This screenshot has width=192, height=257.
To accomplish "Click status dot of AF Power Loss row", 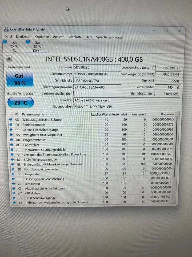I will pyautogui.click(x=12, y=154).
